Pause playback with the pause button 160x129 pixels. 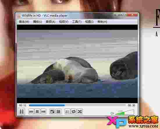point(22,111)
